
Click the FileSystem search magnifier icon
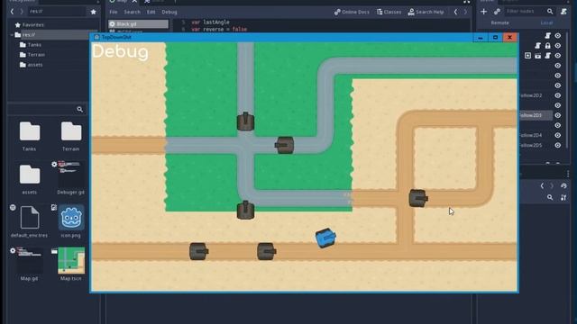tap(80, 109)
